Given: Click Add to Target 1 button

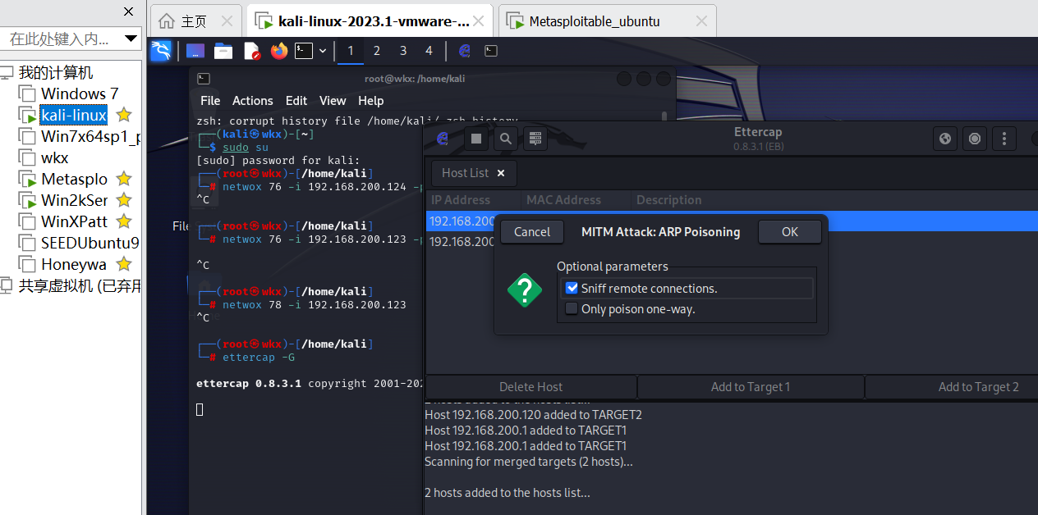Looking at the screenshot, I should tap(751, 387).
